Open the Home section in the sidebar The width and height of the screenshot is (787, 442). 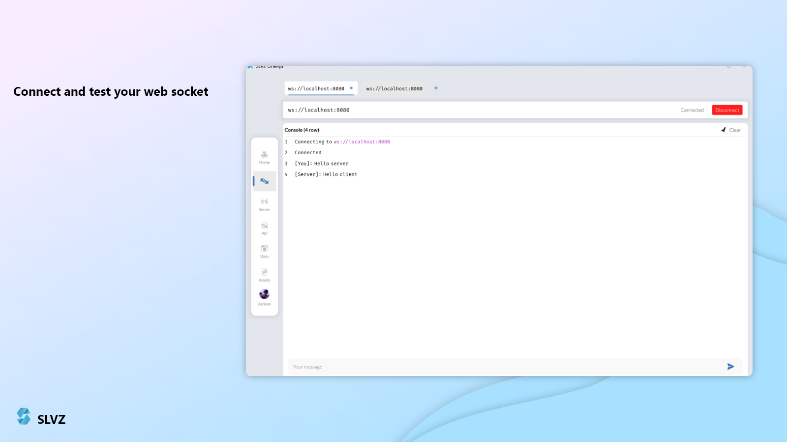pos(264,157)
